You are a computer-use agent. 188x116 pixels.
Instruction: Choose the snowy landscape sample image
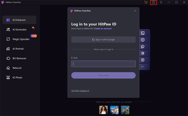click(114, 110)
